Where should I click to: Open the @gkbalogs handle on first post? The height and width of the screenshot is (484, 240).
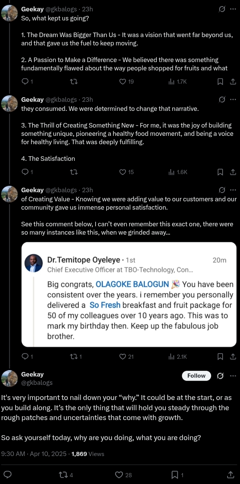coord(61,9)
